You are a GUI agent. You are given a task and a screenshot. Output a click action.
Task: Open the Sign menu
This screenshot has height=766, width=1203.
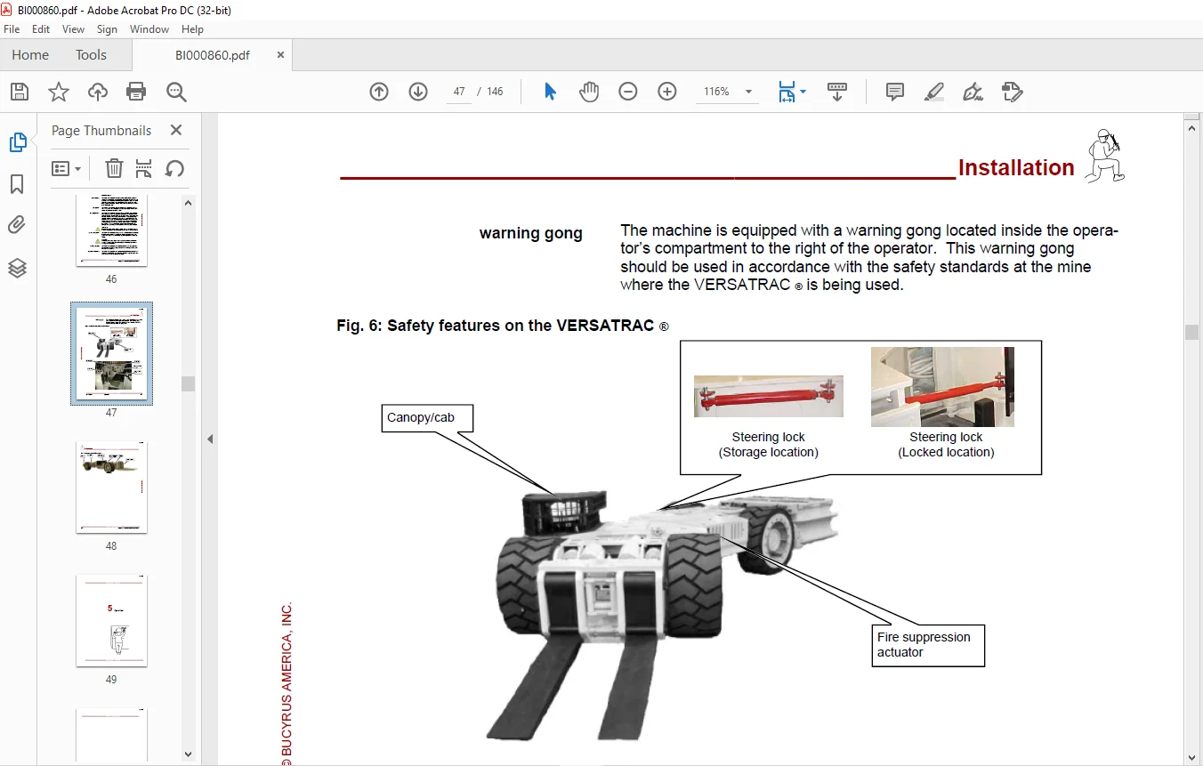[108, 29]
